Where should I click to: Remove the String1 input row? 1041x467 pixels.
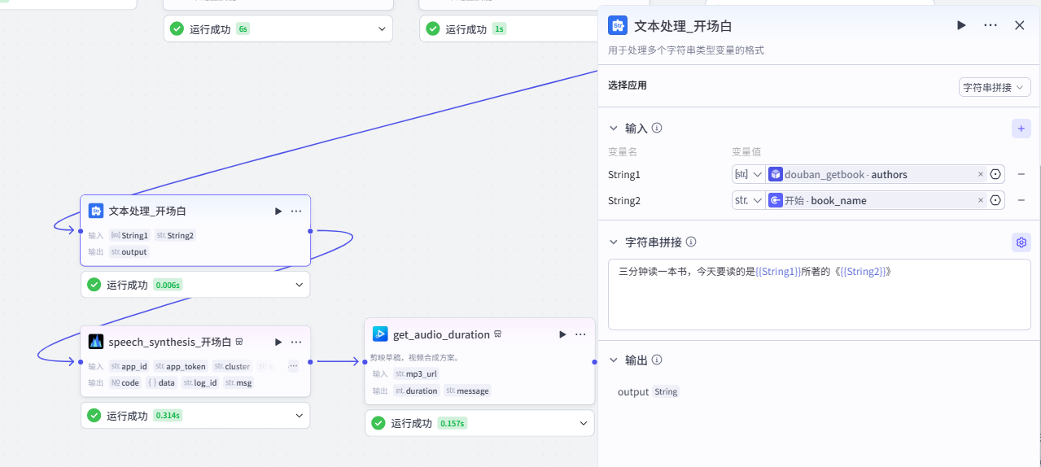pos(1021,174)
